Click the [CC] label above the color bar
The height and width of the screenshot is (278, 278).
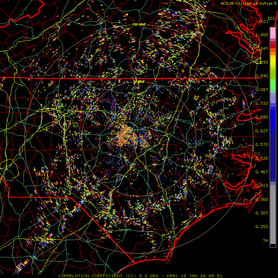[x=264, y=21]
